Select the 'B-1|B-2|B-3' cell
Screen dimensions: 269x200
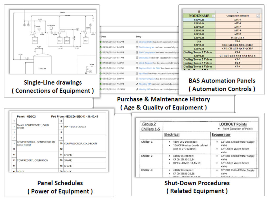(237, 38)
